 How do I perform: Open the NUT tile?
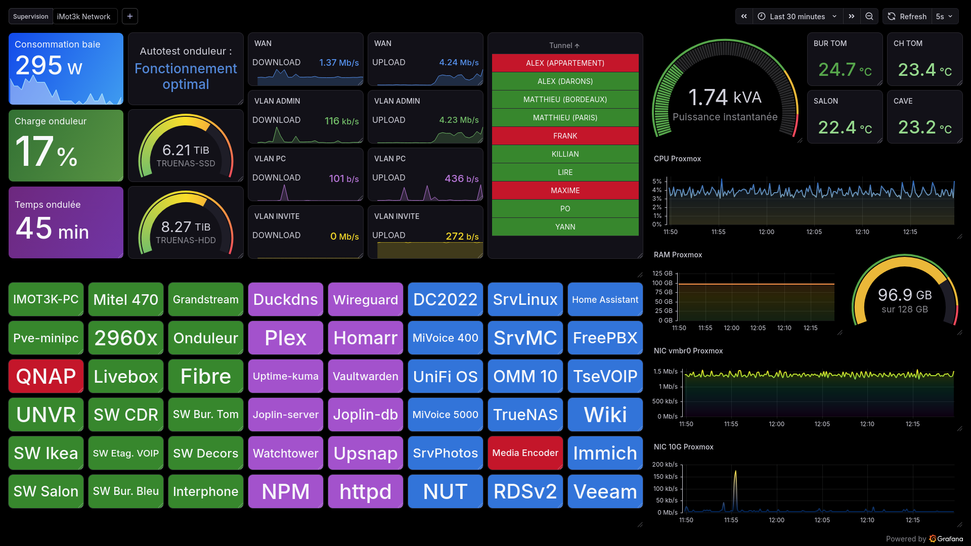(446, 491)
